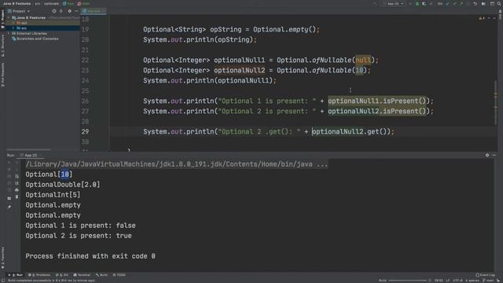Click the main method breadcrumb
Image resolution: width=503 pixels, height=283 pixels.
(x=84, y=3)
